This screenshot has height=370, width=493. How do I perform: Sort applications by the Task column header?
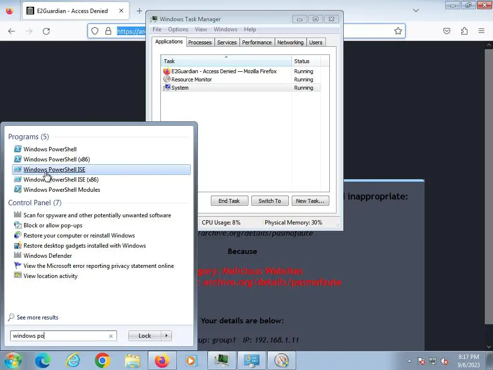(226, 61)
